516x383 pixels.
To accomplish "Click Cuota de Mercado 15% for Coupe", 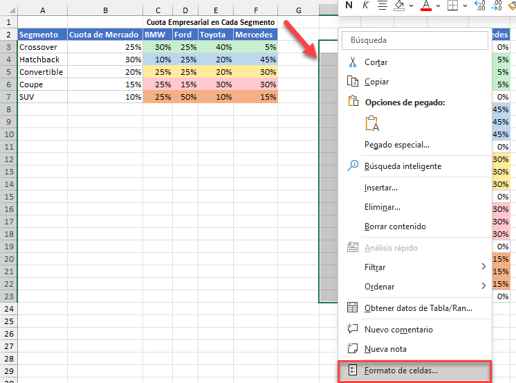I will pyautogui.click(x=105, y=84).
